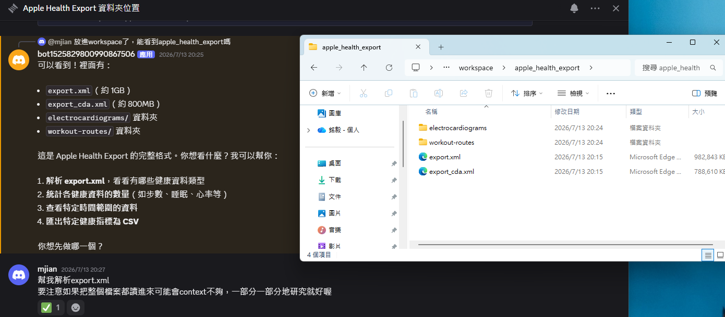Image resolution: width=725 pixels, height=317 pixels.
Task: Open the add reaction emoji picker
Action: coord(76,308)
